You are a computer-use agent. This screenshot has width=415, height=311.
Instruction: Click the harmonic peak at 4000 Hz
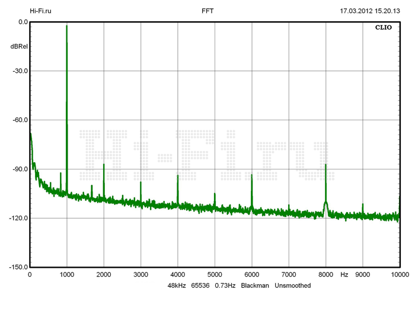point(178,177)
